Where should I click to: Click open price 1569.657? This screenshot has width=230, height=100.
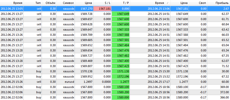click(86, 19)
